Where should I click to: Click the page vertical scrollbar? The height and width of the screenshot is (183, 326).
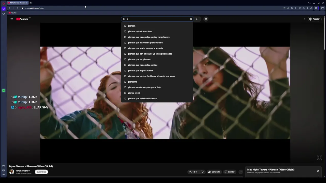coord(325,33)
